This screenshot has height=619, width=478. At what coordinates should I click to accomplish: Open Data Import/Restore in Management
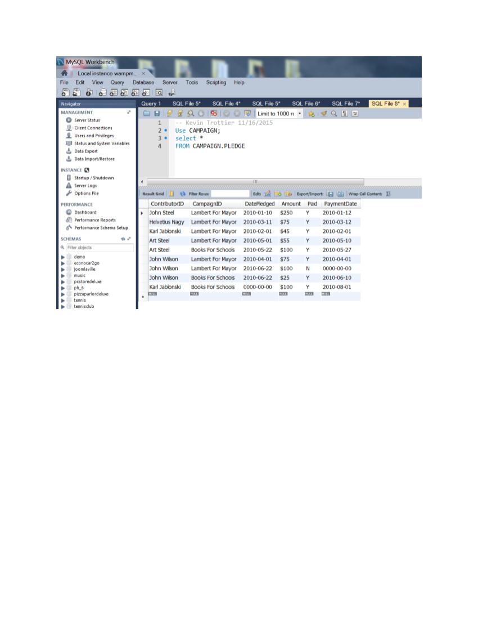point(94,159)
